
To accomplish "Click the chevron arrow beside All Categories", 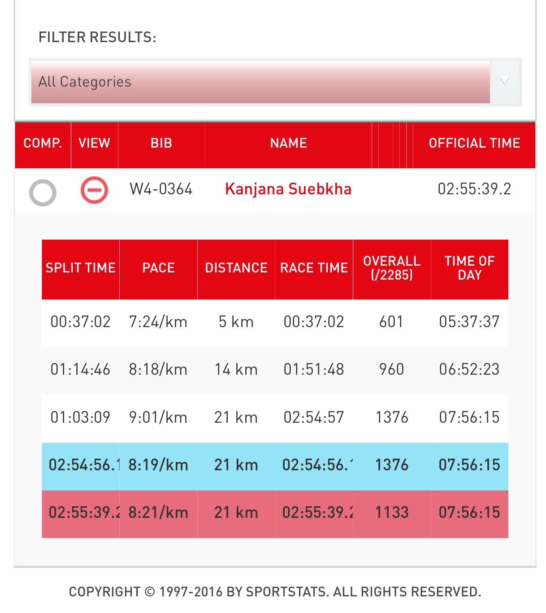I will pyautogui.click(x=505, y=82).
